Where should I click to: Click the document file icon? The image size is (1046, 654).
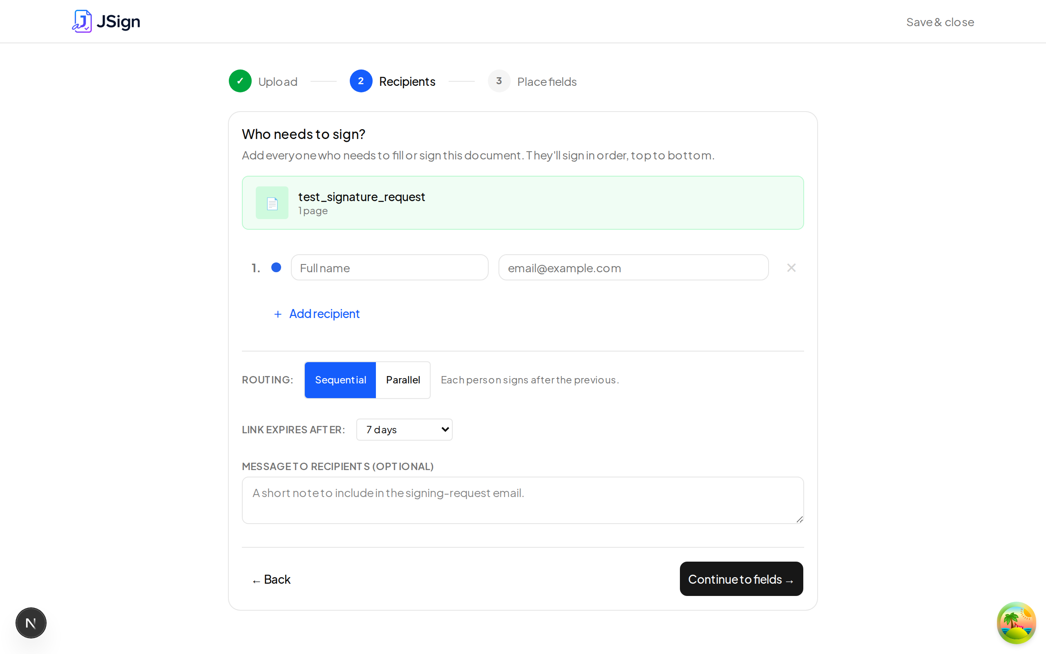272,203
